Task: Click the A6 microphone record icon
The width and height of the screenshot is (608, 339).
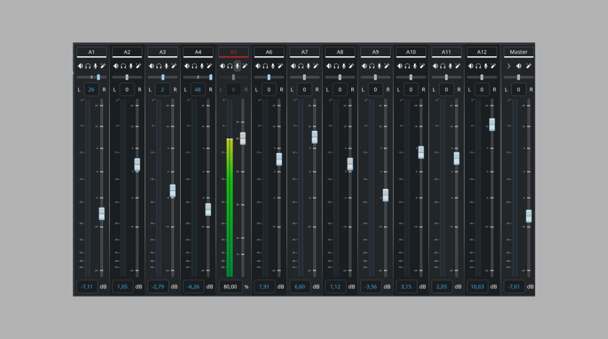Action: (x=272, y=66)
